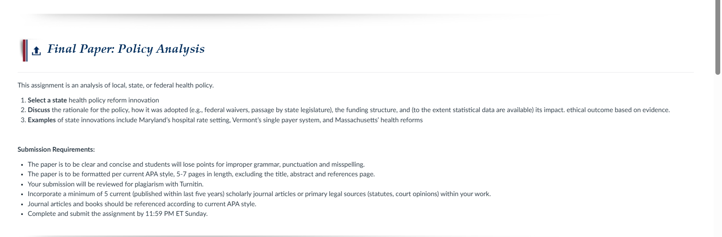Image resolution: width=722 pixels, height=237 pixels.
Task: Click the vertical scrollbar thumb on right
Action: point(718,37)
